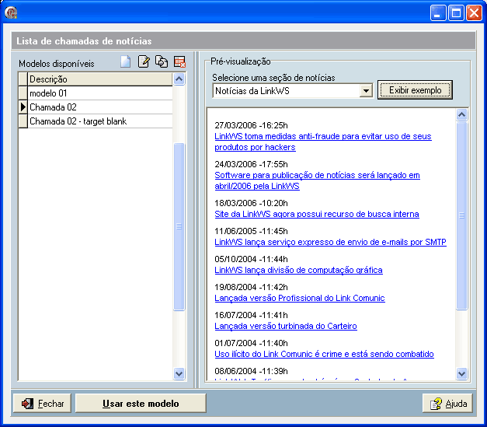Image resolution: width=487 pixels, height=427 pixels.
Task: Click the preview pane scrollbar thumb
Action: 462,215
